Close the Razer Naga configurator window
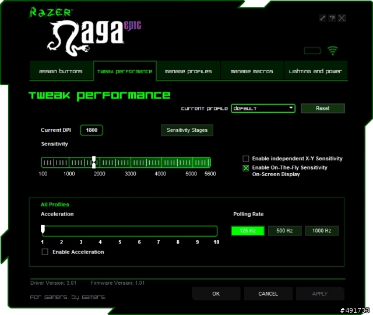Screen dimensions: 373x315 click(x=342, y=18)
